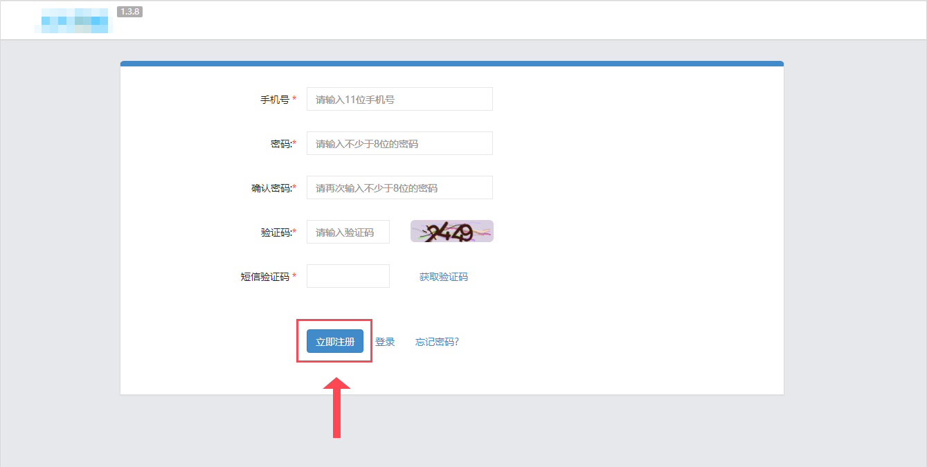
Task: Click the 短信验证码 field label
Action: [265, 277]
